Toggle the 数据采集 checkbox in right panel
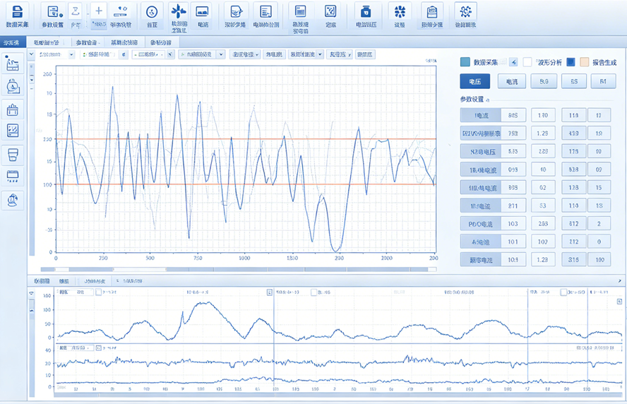 click(x=465, y=62)
